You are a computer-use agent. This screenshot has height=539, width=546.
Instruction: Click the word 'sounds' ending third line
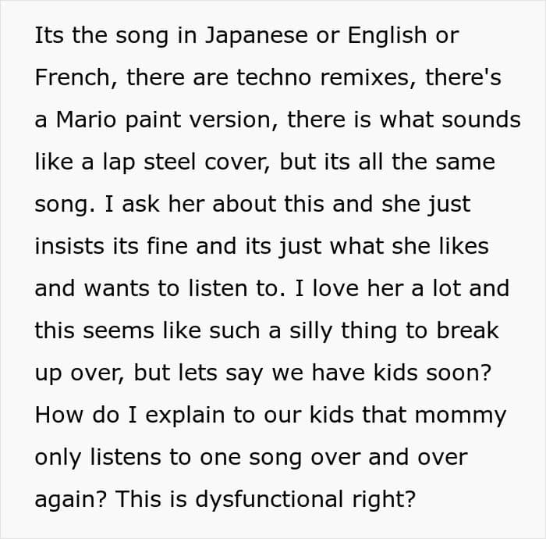point(481,120)
